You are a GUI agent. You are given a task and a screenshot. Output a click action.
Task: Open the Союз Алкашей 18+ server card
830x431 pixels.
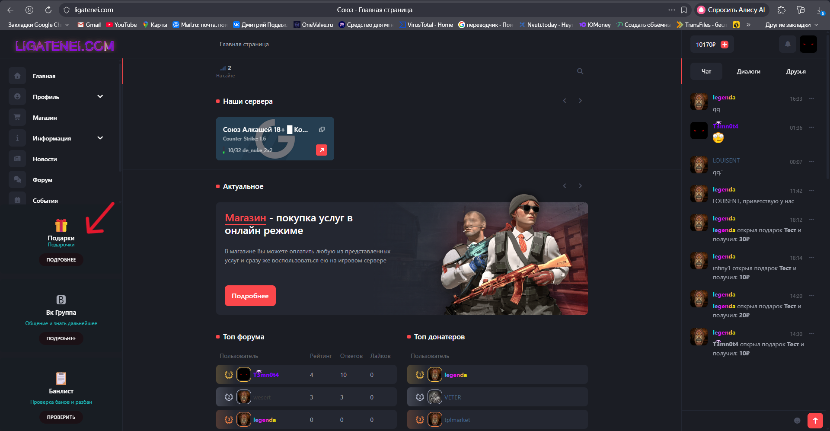275,139
